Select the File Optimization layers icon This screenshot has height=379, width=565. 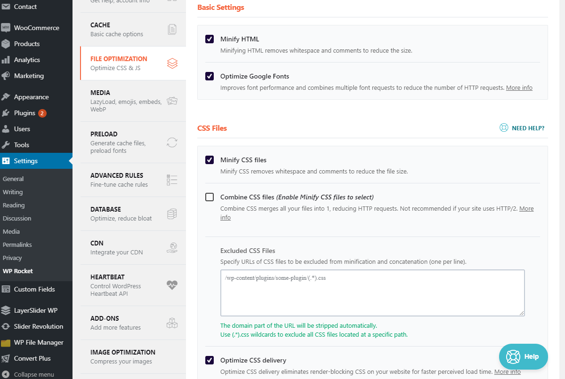coord(173,63)
